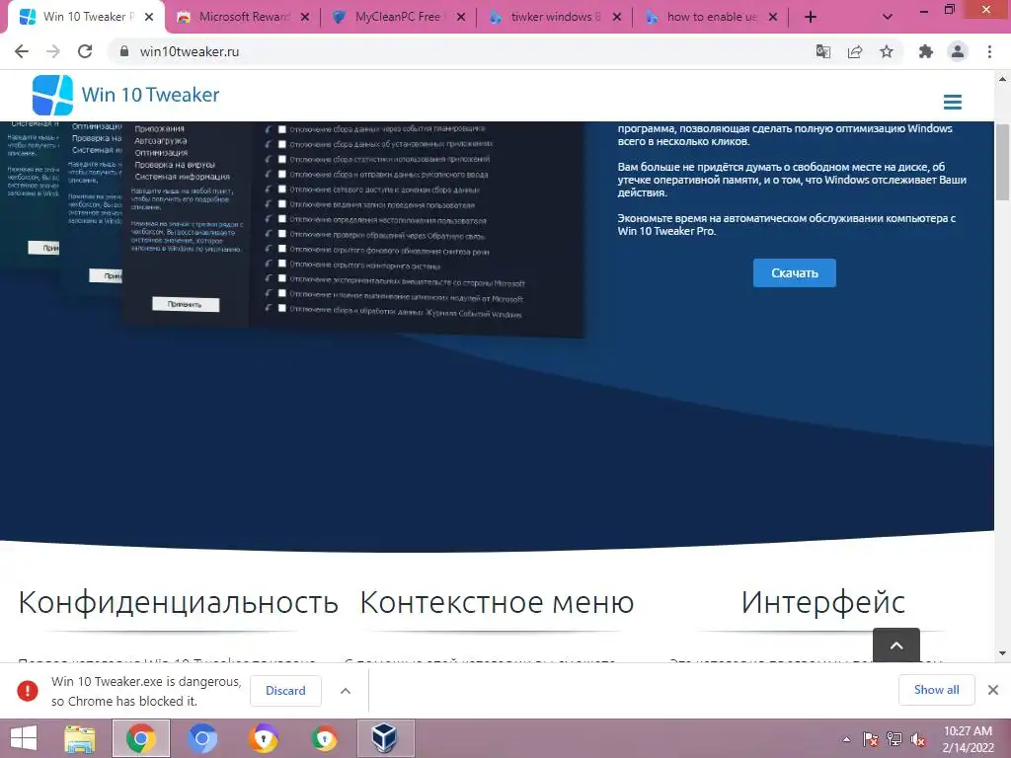Click the Контекстное меню heading

497,602
